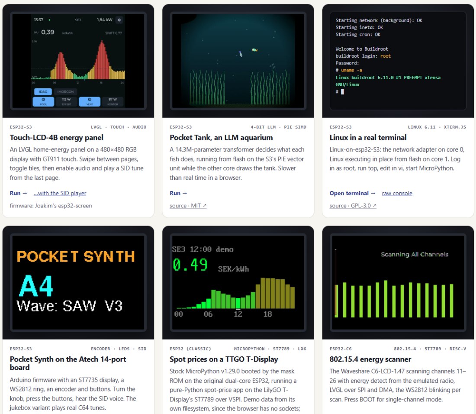Click the "802.15.4 · ST7789 · RISC-V" tag line
The width and height of the screenshot is (476, 414).
(x=430, y=349)
